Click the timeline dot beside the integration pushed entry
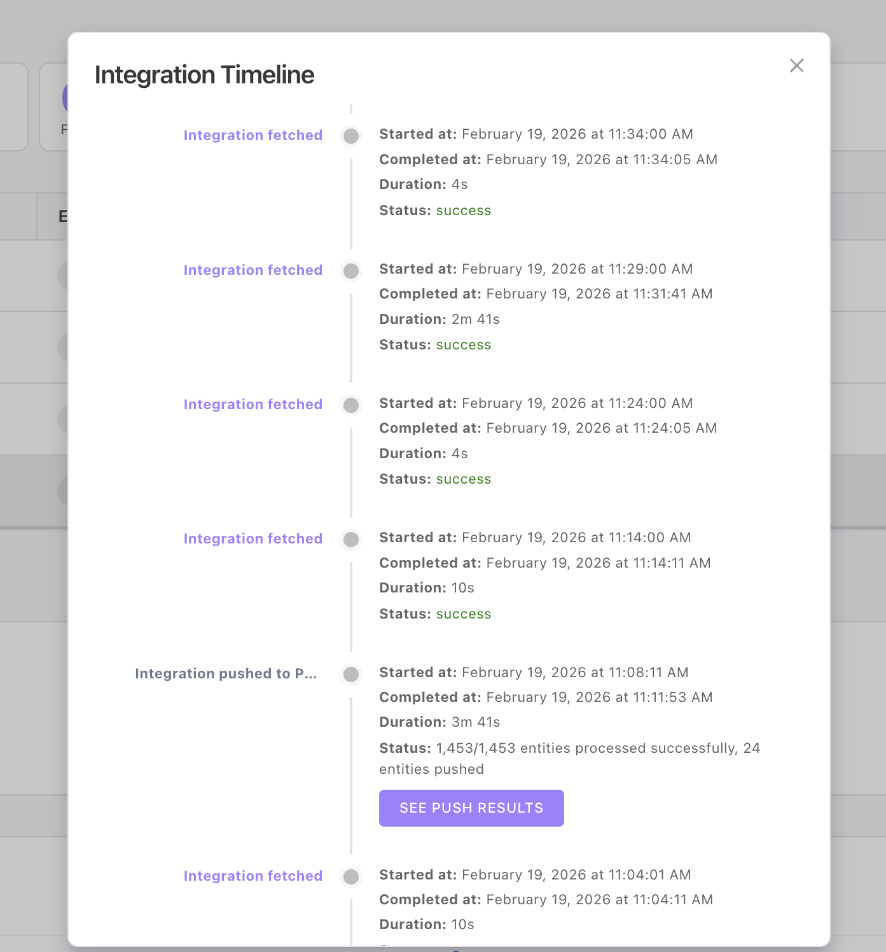Screen dimensions: 886x952 pyautogui.click(x=351, y=675)
